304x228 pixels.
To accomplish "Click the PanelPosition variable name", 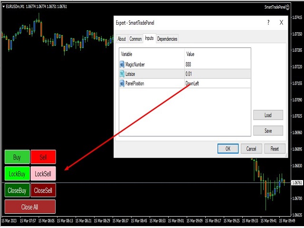I will pyautogui.click(x=135, y=84).
